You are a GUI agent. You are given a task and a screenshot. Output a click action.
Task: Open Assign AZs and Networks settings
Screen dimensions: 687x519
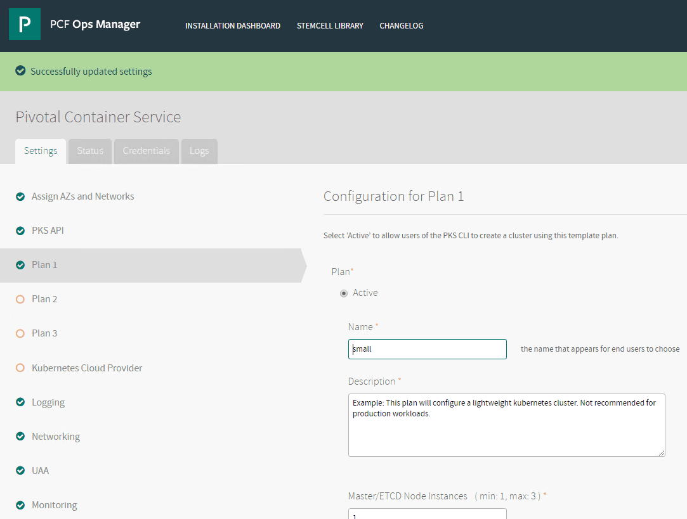pyautogui.click(x=83, y=196)
